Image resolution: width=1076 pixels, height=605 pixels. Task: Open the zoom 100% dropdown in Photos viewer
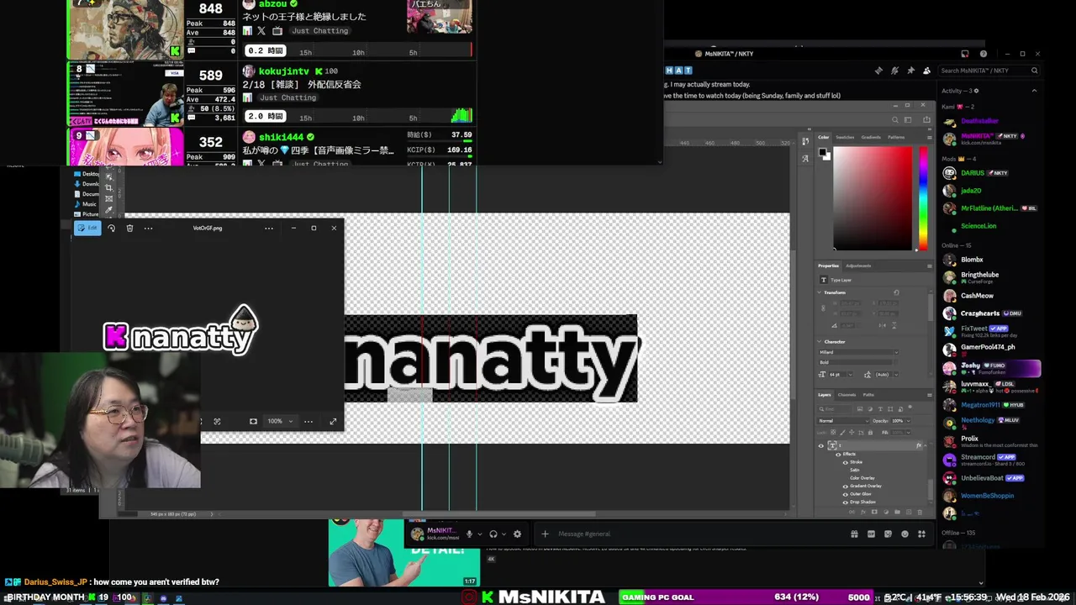coord(279,421)
